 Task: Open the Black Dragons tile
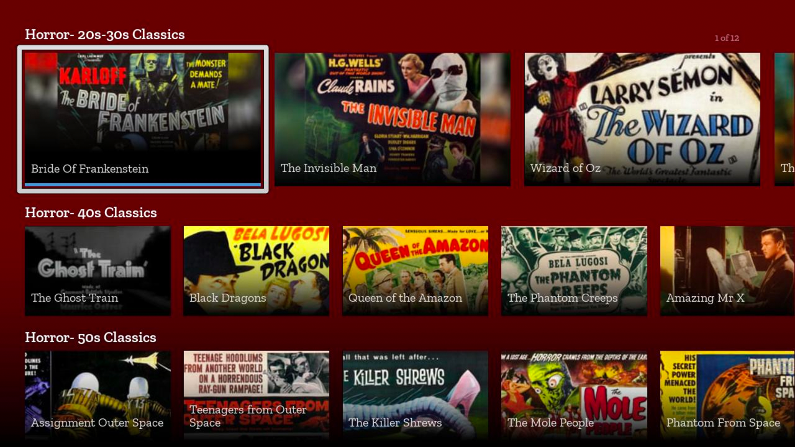[257, 271]
